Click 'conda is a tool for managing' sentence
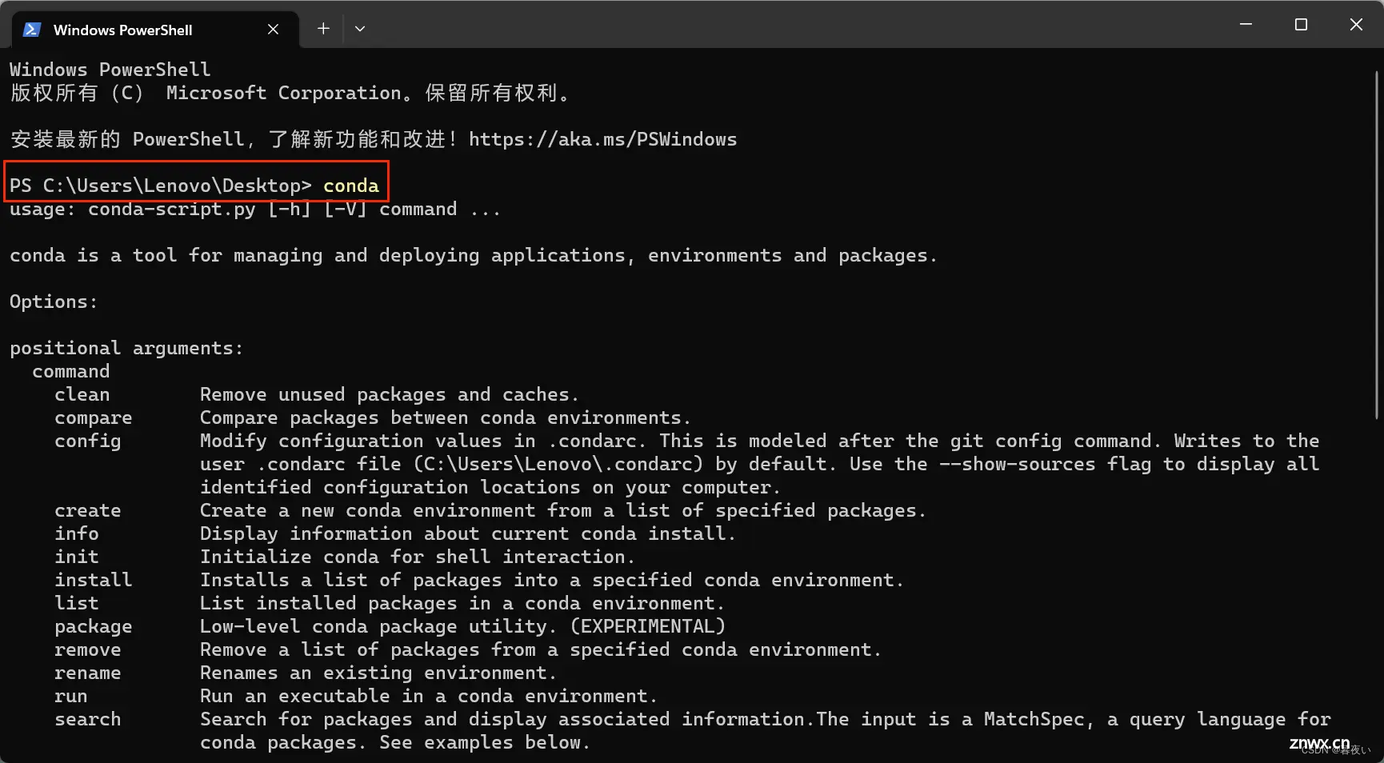The height and width of the screenshot is (763, 1384). pyautogui.click(x=473, y=256)
